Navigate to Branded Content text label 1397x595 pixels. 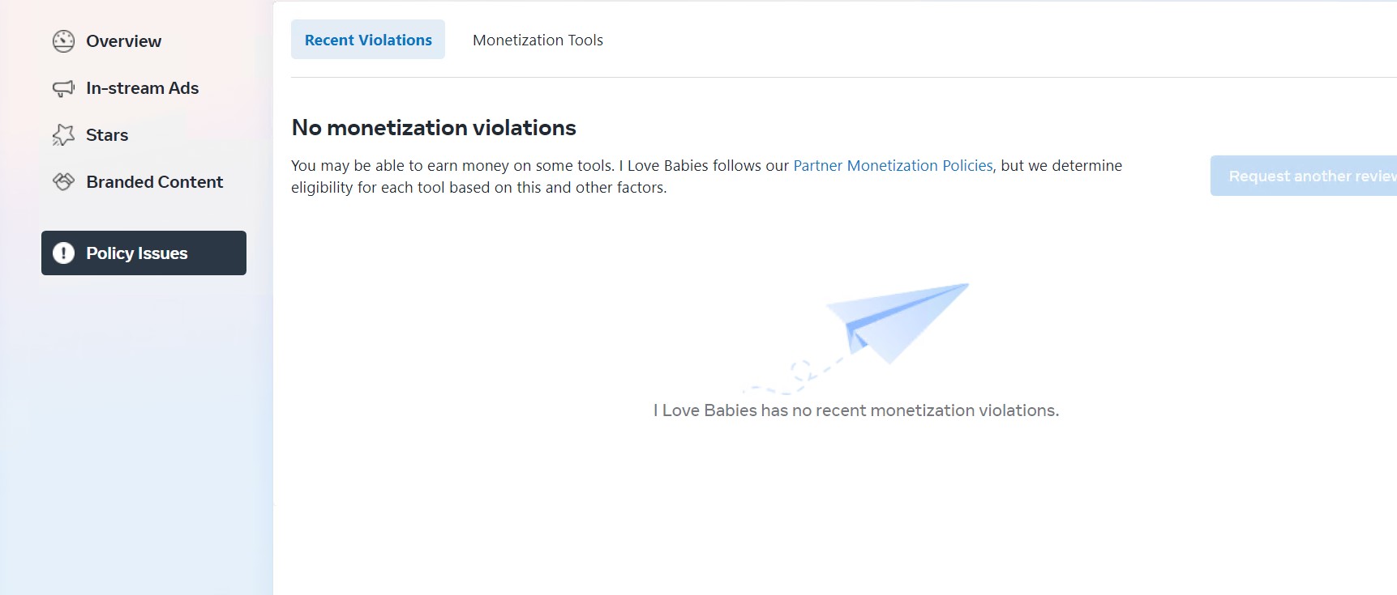pyautogui.click(x=154, y=182)
